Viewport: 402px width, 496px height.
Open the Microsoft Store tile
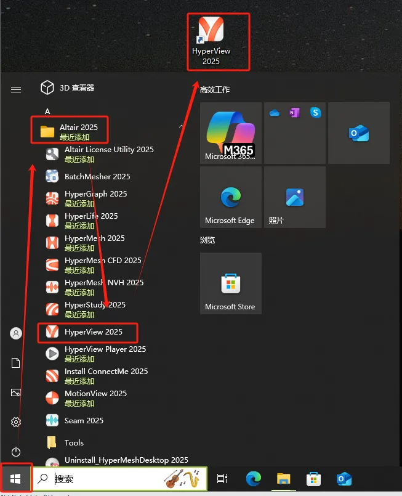tap(231, 283)
